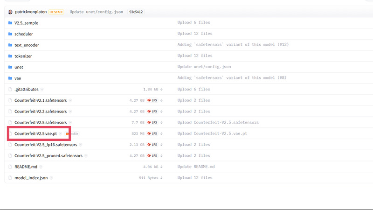Open the unet folder
The height and width of the screenshot is (210, 373).
(19, 67)
